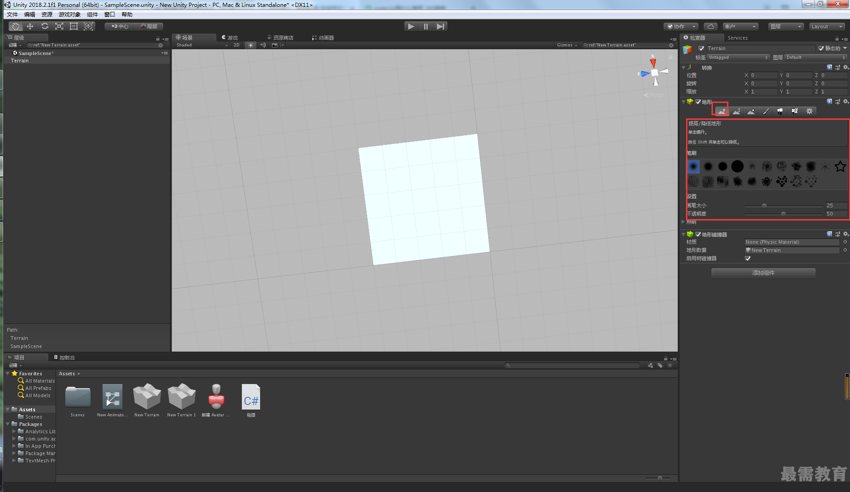This screenshot has height=492, width=850.
Task: Open Transform component preset selector
Action: [x=838, y=67]
